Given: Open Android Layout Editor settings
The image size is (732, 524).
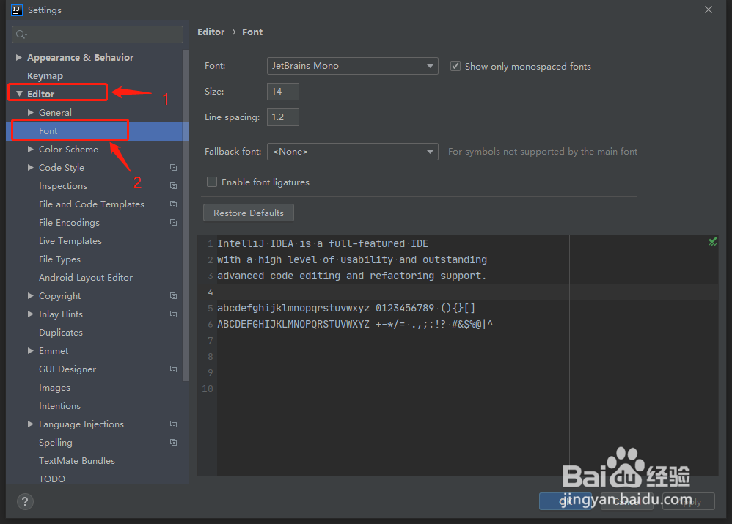Looking at the screenshot, I should click(x=86, y=278).
